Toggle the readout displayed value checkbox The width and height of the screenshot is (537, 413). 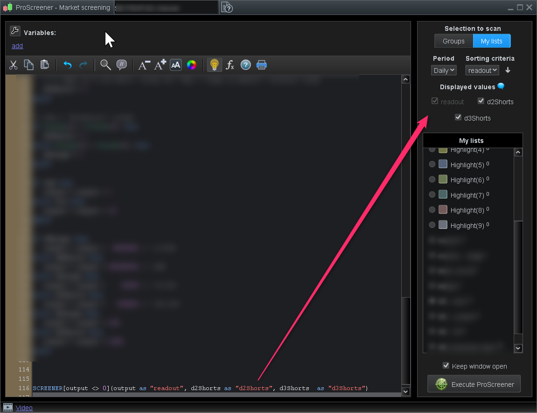(x=435, y=101)
